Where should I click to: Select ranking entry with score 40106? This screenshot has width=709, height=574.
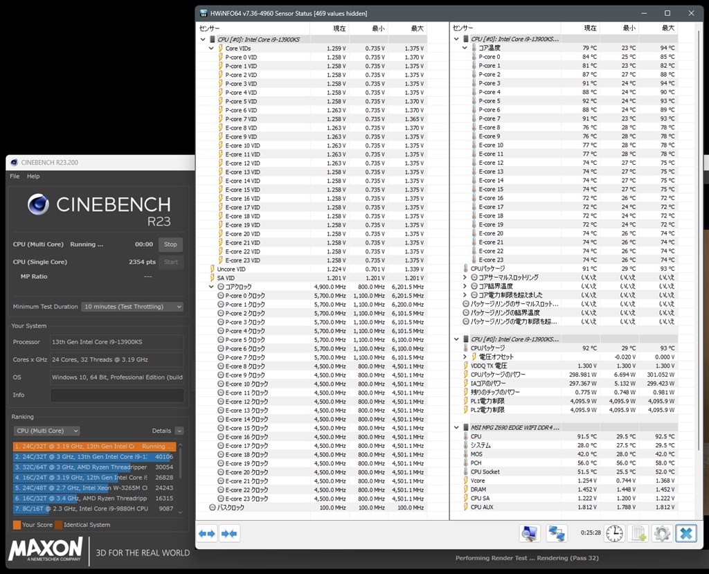[x=94, y=457]
